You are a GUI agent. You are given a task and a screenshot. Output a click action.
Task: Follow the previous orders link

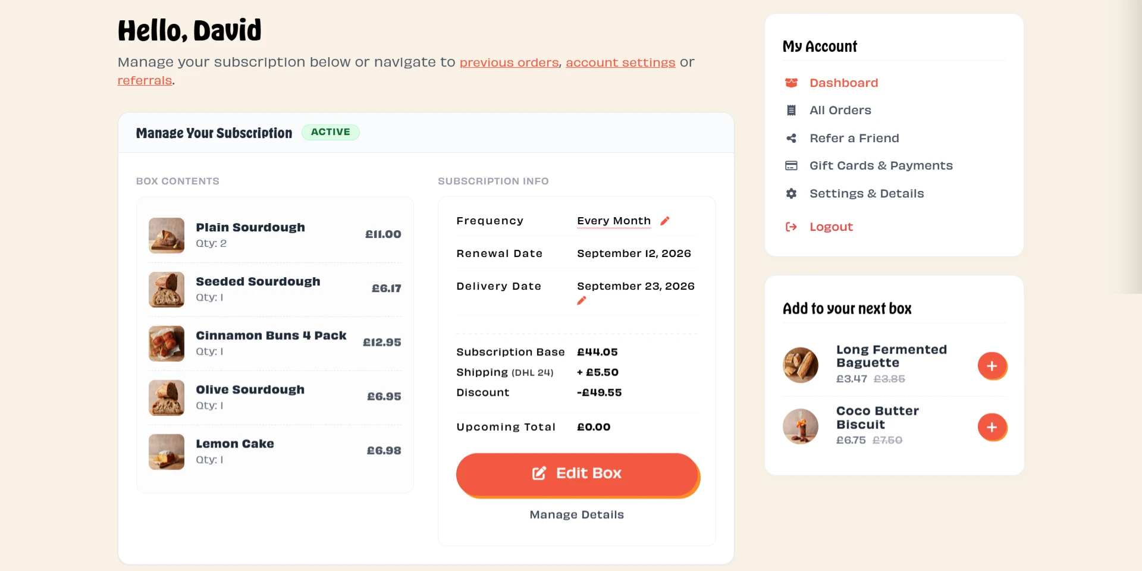click(509, 62)
